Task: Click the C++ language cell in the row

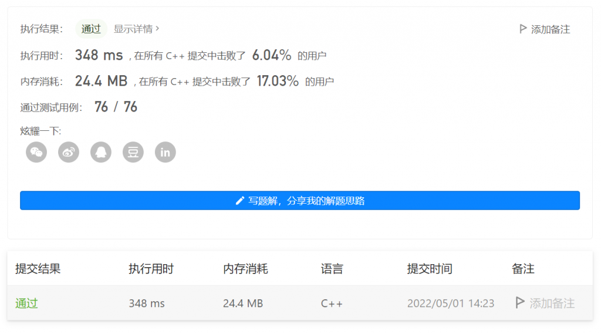Action: (x=332, y=303)
